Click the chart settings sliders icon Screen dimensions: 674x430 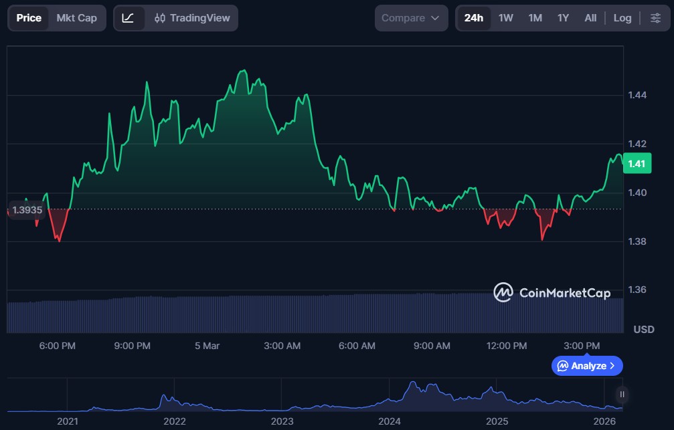click(655, 18)
